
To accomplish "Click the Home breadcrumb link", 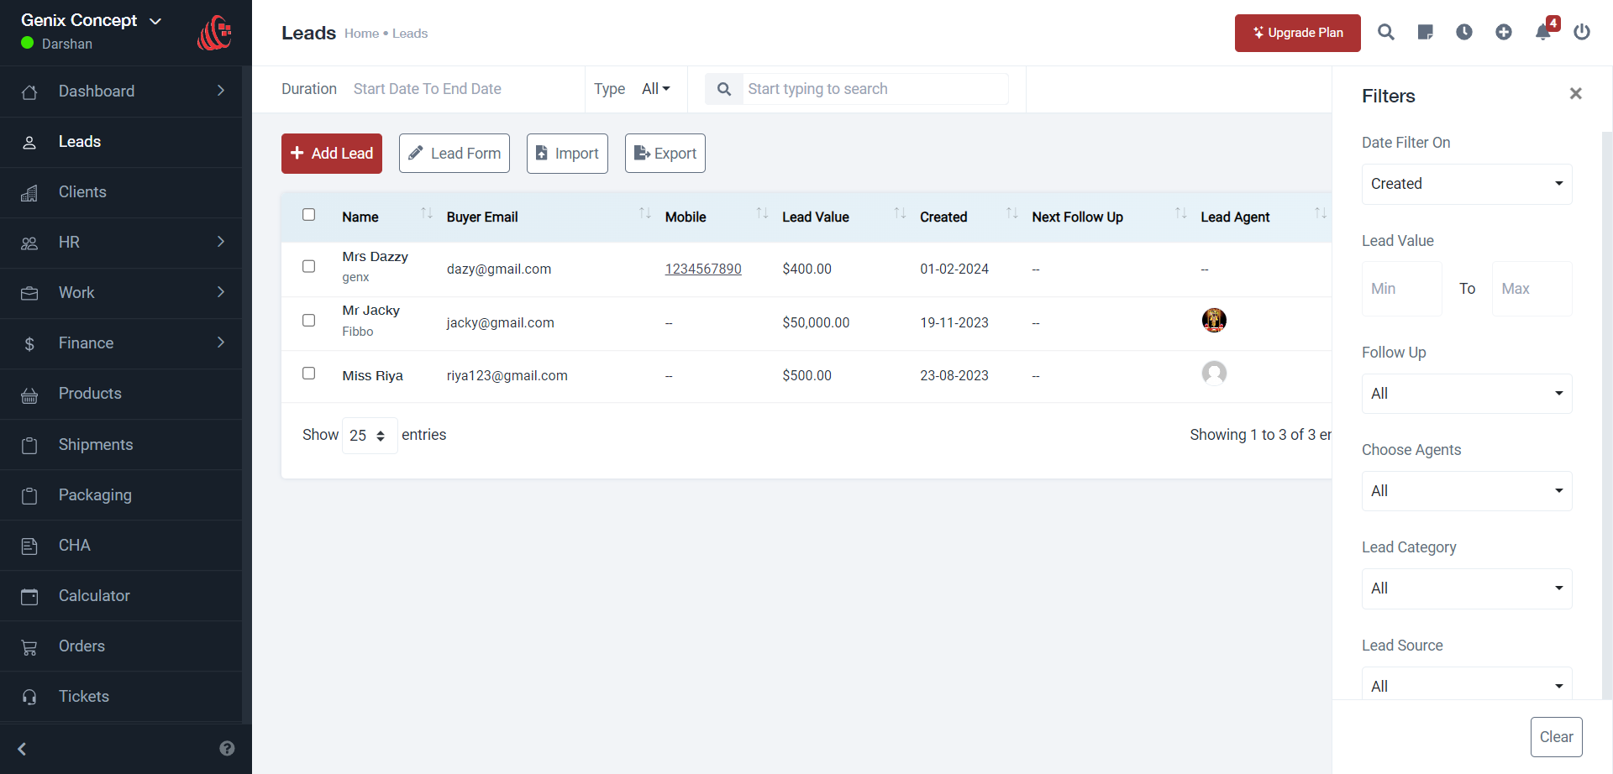I will (x=361, y=34).
